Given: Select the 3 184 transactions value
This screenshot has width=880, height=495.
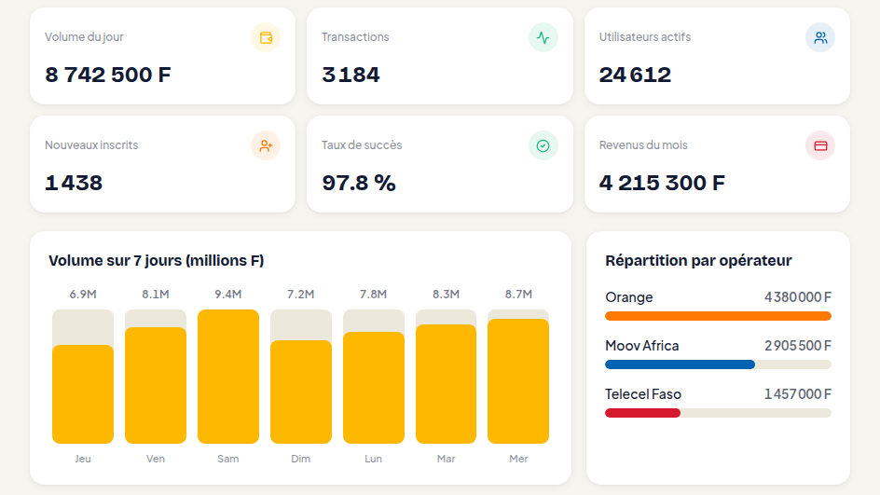Looking at the screenshot, I should (351, 75).
